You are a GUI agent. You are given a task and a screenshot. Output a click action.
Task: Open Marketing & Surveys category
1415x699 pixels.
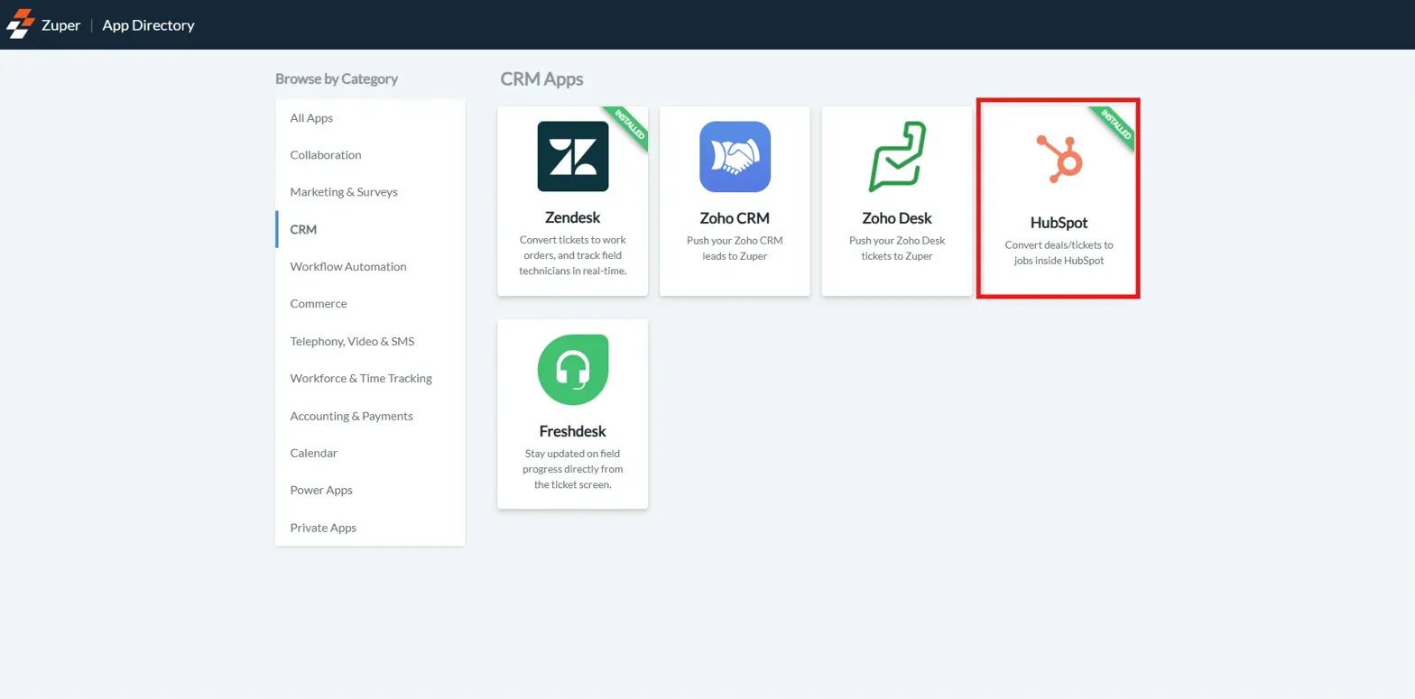point(370,192)
